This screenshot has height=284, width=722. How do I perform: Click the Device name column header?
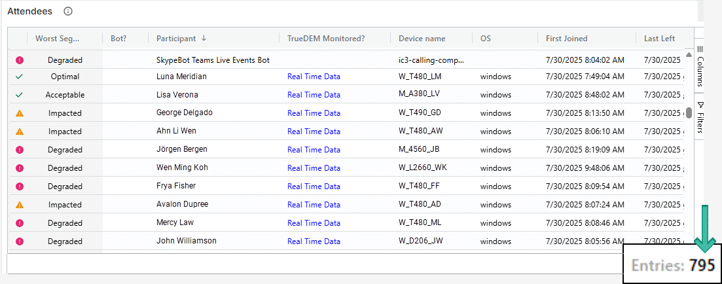click(x=422, y=39)
